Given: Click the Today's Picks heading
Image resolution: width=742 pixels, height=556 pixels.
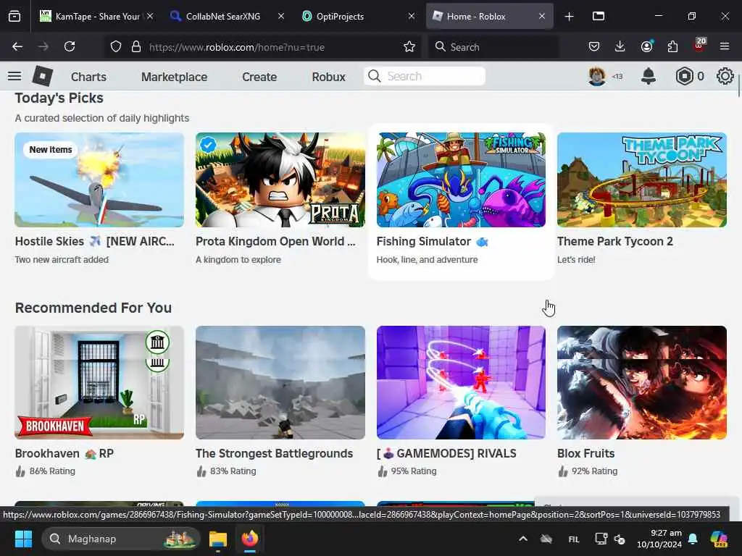Looking at the screenshot, I should tap(59, 98).
